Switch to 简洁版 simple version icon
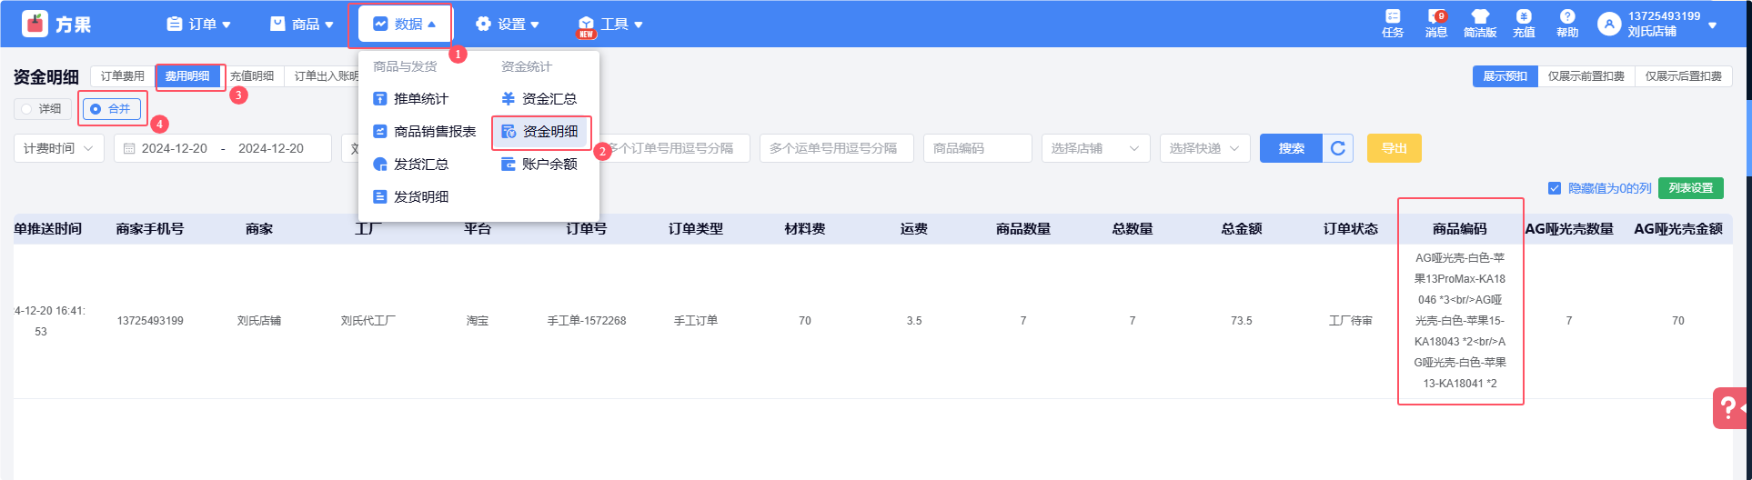The height and width of the screenshot is (480, 1752). [1479, 23]
